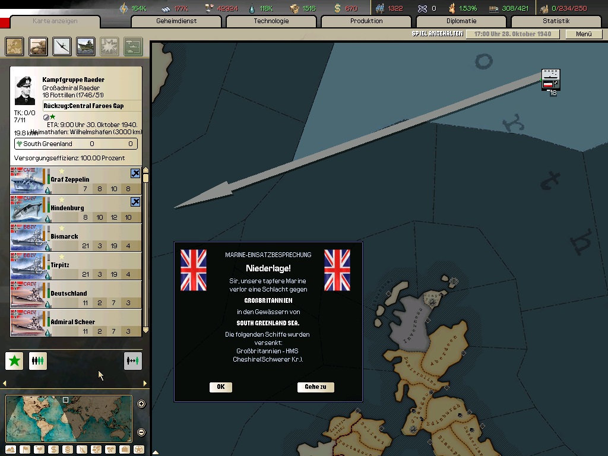
Task: Open the Diplomatie tab
Action: [x=461, y=21]
